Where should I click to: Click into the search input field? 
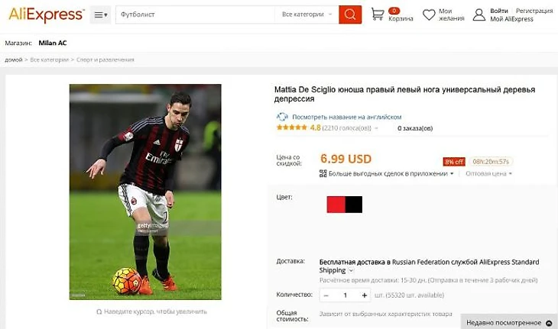pos(195,15)
